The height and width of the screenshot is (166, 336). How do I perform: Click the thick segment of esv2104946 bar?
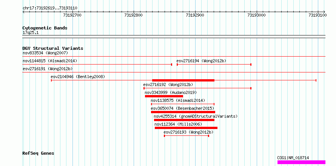point(183,80)
